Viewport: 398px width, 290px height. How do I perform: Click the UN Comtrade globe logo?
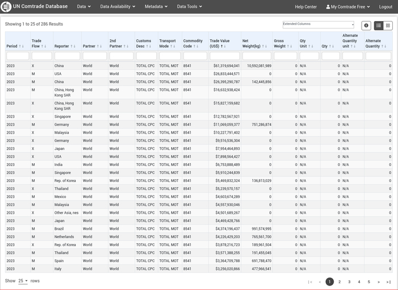coord(7,7)
